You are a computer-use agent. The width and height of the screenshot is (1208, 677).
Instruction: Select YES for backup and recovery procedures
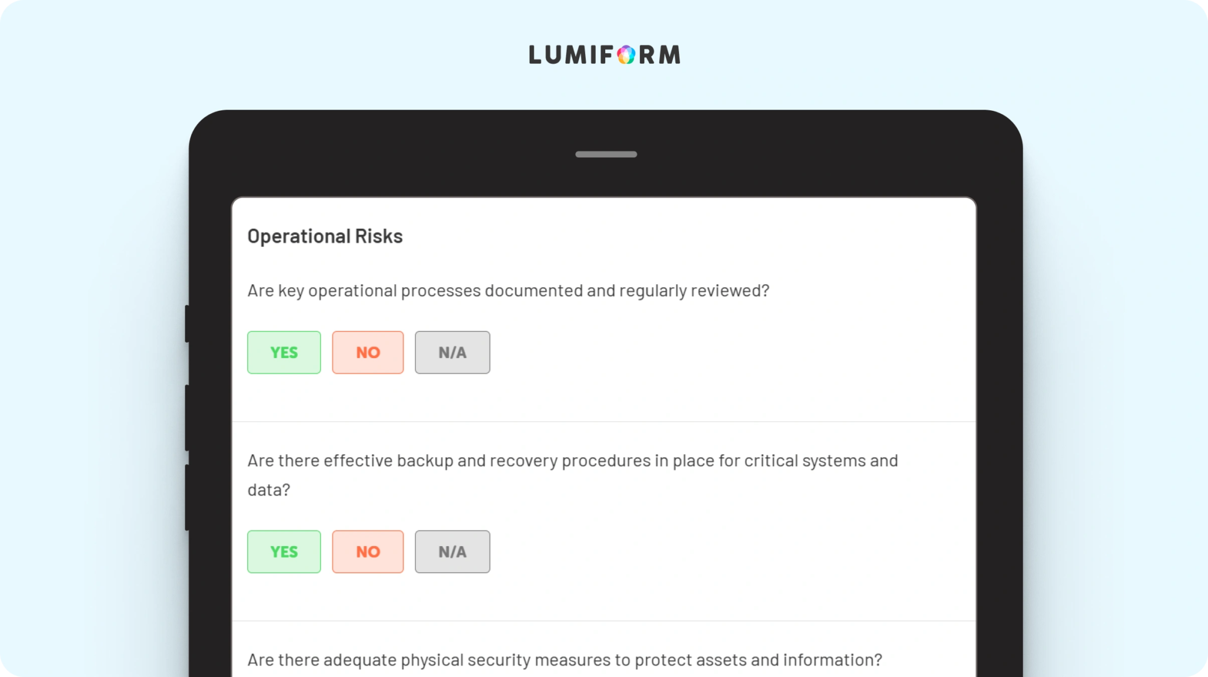pyautogui.click(x=284, y=551)
